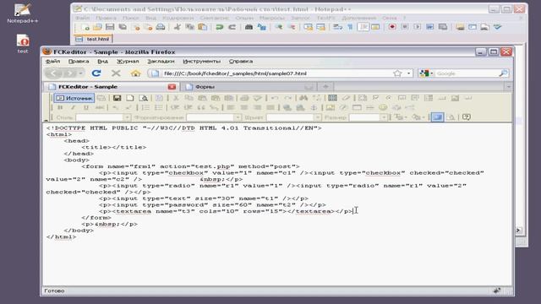This screenshot has width=541, height=304.
Task: Click the Find binoculars icon in Notepad++
Action: coord(249,27)
